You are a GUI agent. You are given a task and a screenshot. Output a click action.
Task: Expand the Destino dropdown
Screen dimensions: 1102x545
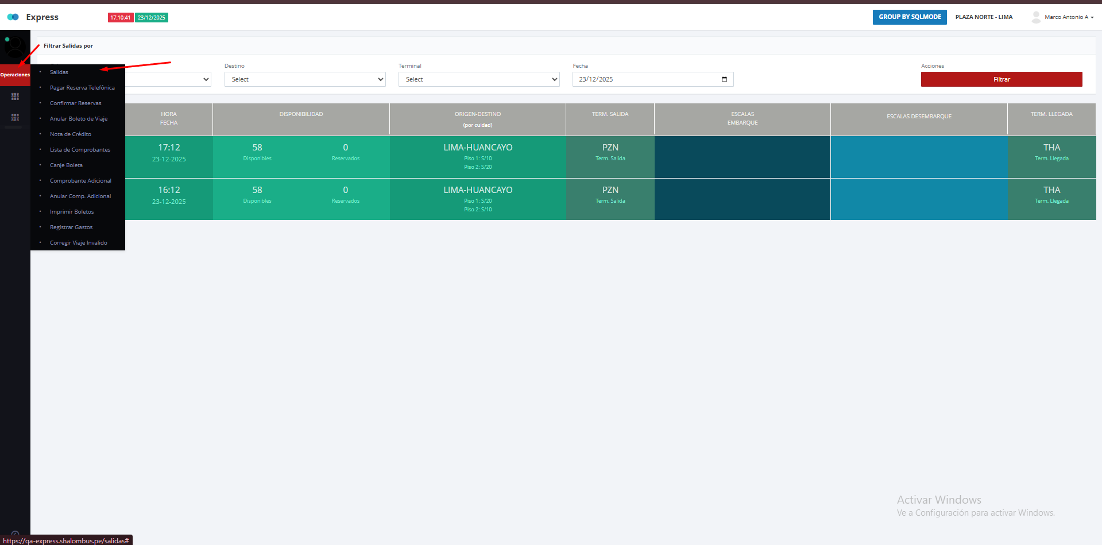(x=304, y=79)
